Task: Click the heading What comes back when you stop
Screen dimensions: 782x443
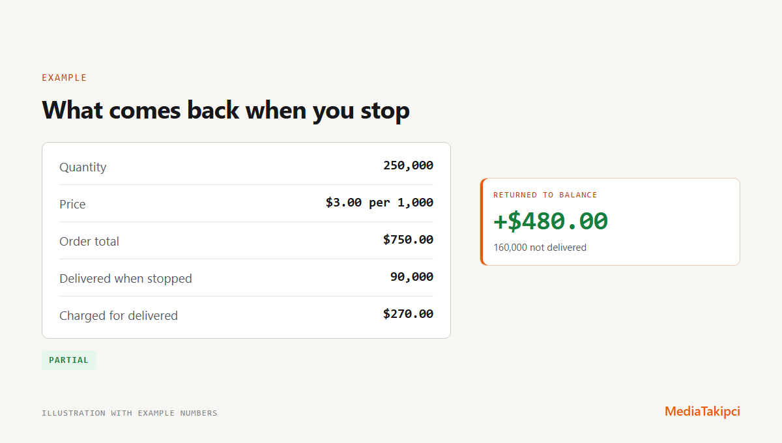Action: tap(225, 110)
